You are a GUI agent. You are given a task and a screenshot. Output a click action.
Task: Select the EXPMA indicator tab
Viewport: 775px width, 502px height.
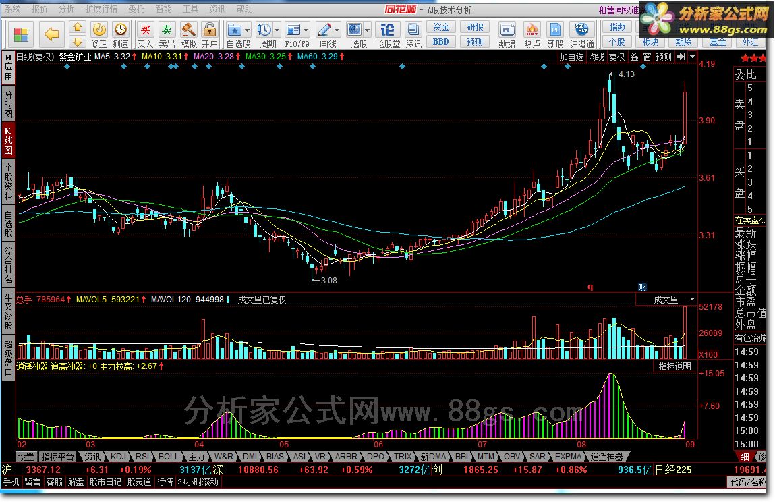(568, 457)
